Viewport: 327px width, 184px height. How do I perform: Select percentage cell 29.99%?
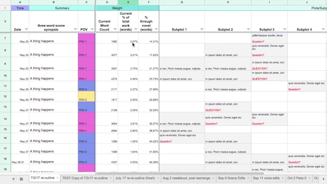coord(149,96)
